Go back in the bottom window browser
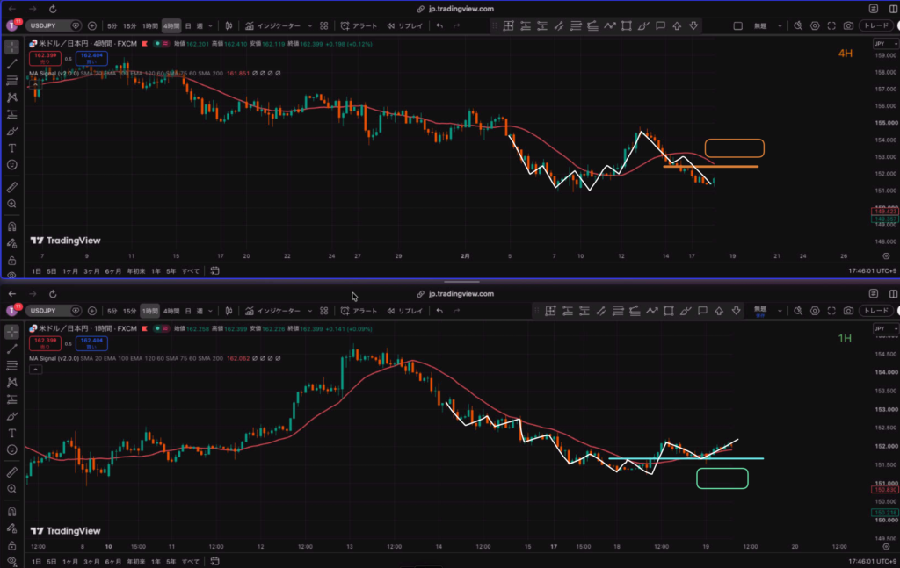The height and width of the screenshot is (568, 900). 12,294
